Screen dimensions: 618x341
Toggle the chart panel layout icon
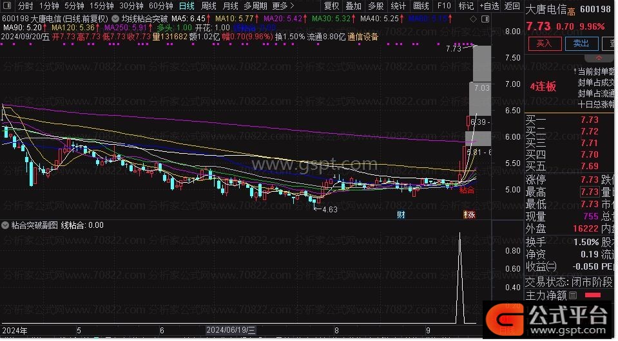(x=486, y=19)
